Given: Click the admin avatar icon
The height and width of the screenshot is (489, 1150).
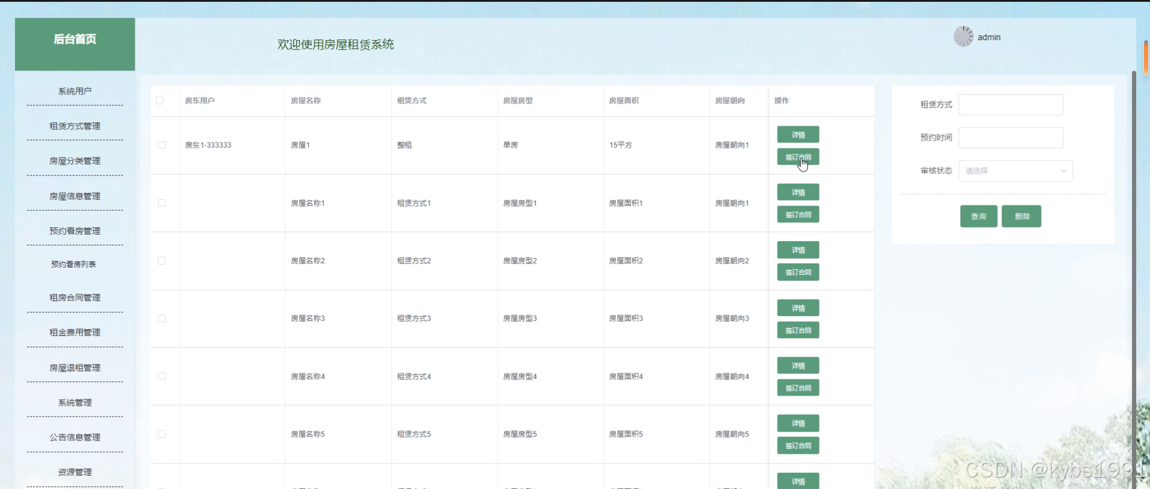Looking at the screenshot, I should pos(963,37).
